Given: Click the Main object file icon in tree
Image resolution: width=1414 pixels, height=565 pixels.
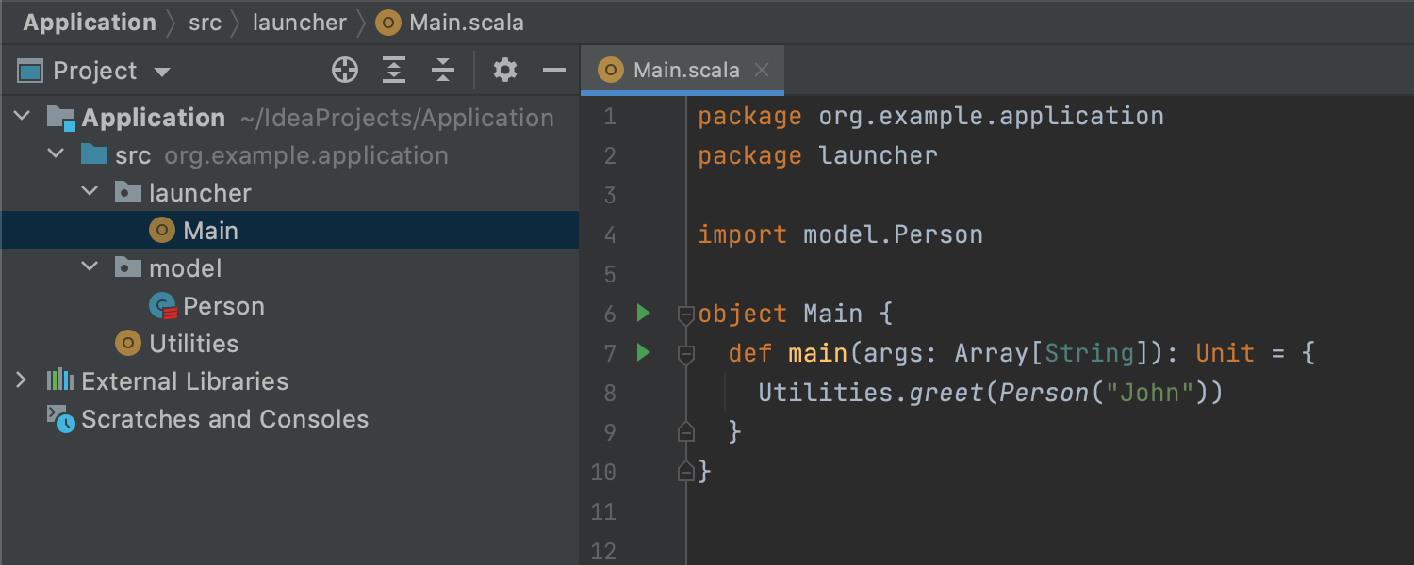Looking at the screenshot, I should 162,231.
